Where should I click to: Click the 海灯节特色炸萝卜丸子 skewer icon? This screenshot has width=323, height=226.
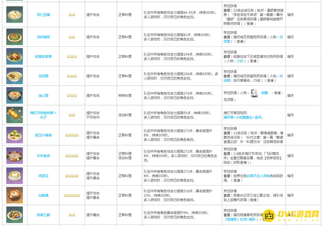[15, 115]
